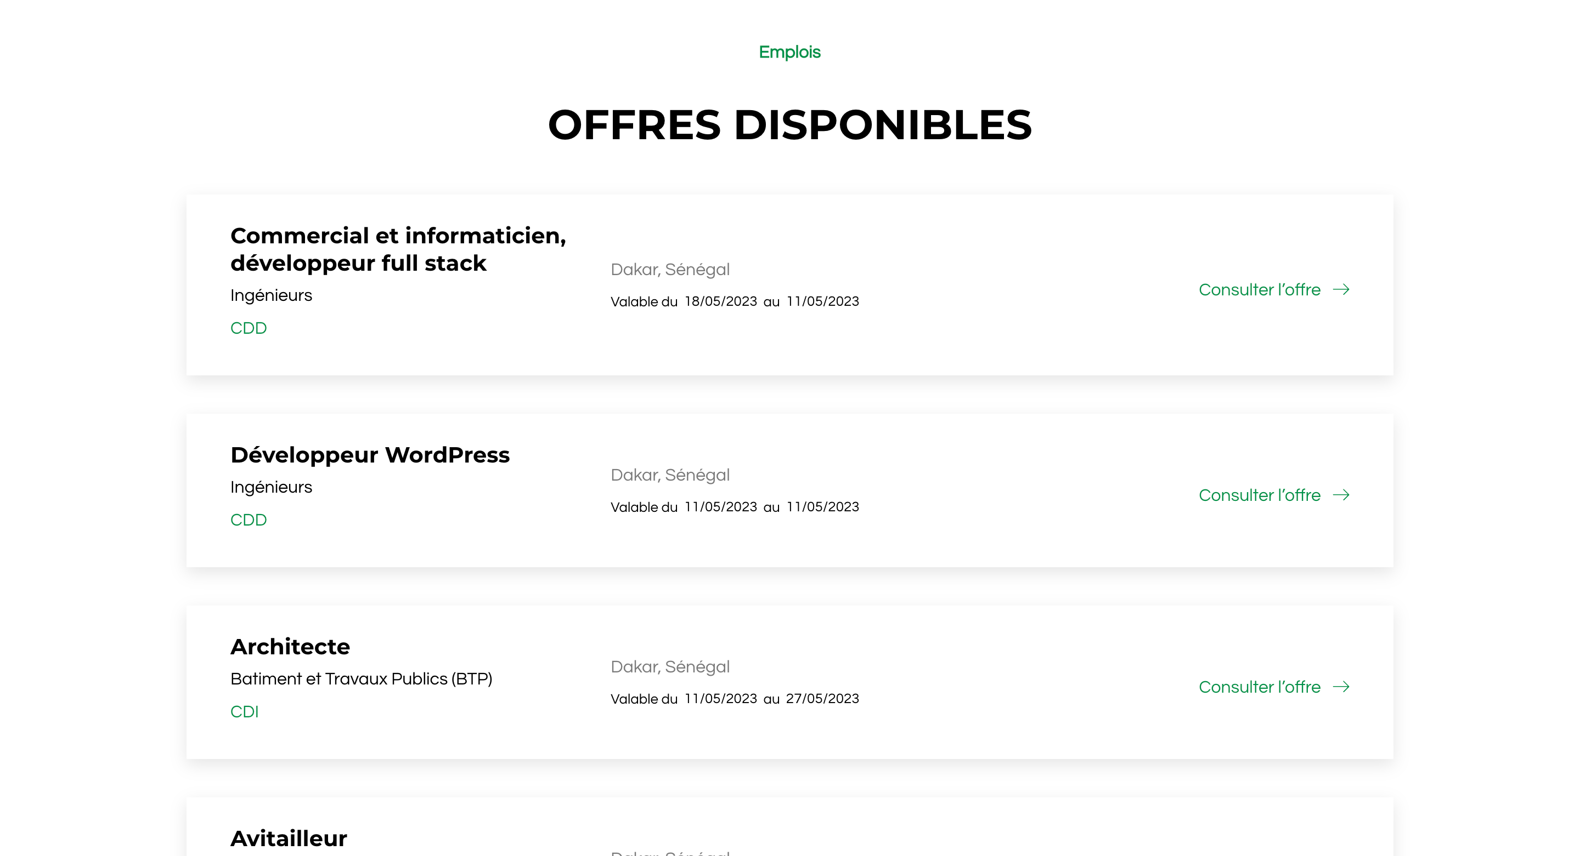1580x856 pixels.
Task: Click arrow icon in Développeur WordPress card
Action: pyautogui.click(x=1341, y=494)
